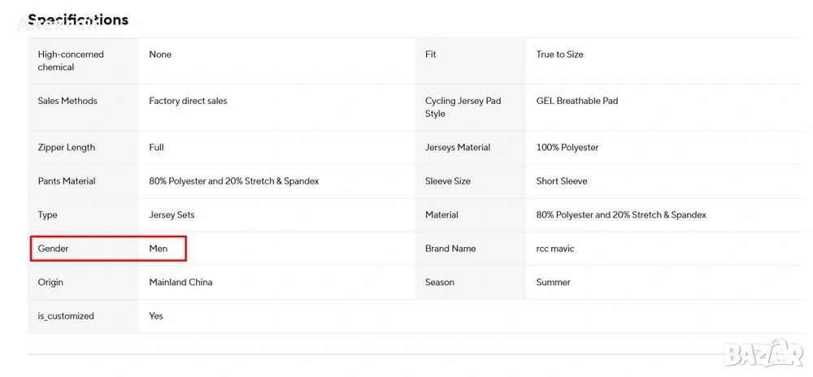Select the highlighted Gender label
813x377 pixels.
54,249
